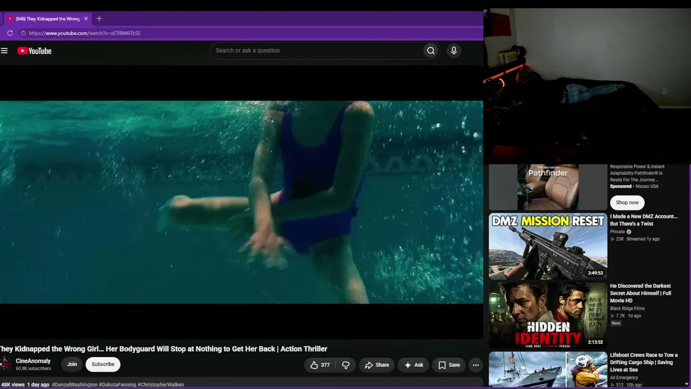Share this video
Screen dimensions: 691x389
tap(377, 365)
